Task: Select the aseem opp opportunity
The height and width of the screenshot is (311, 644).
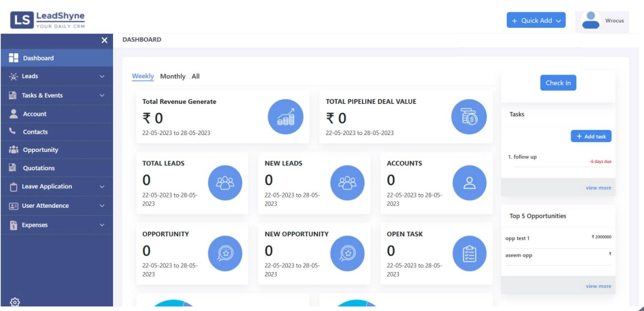Action: coord(519,255)
